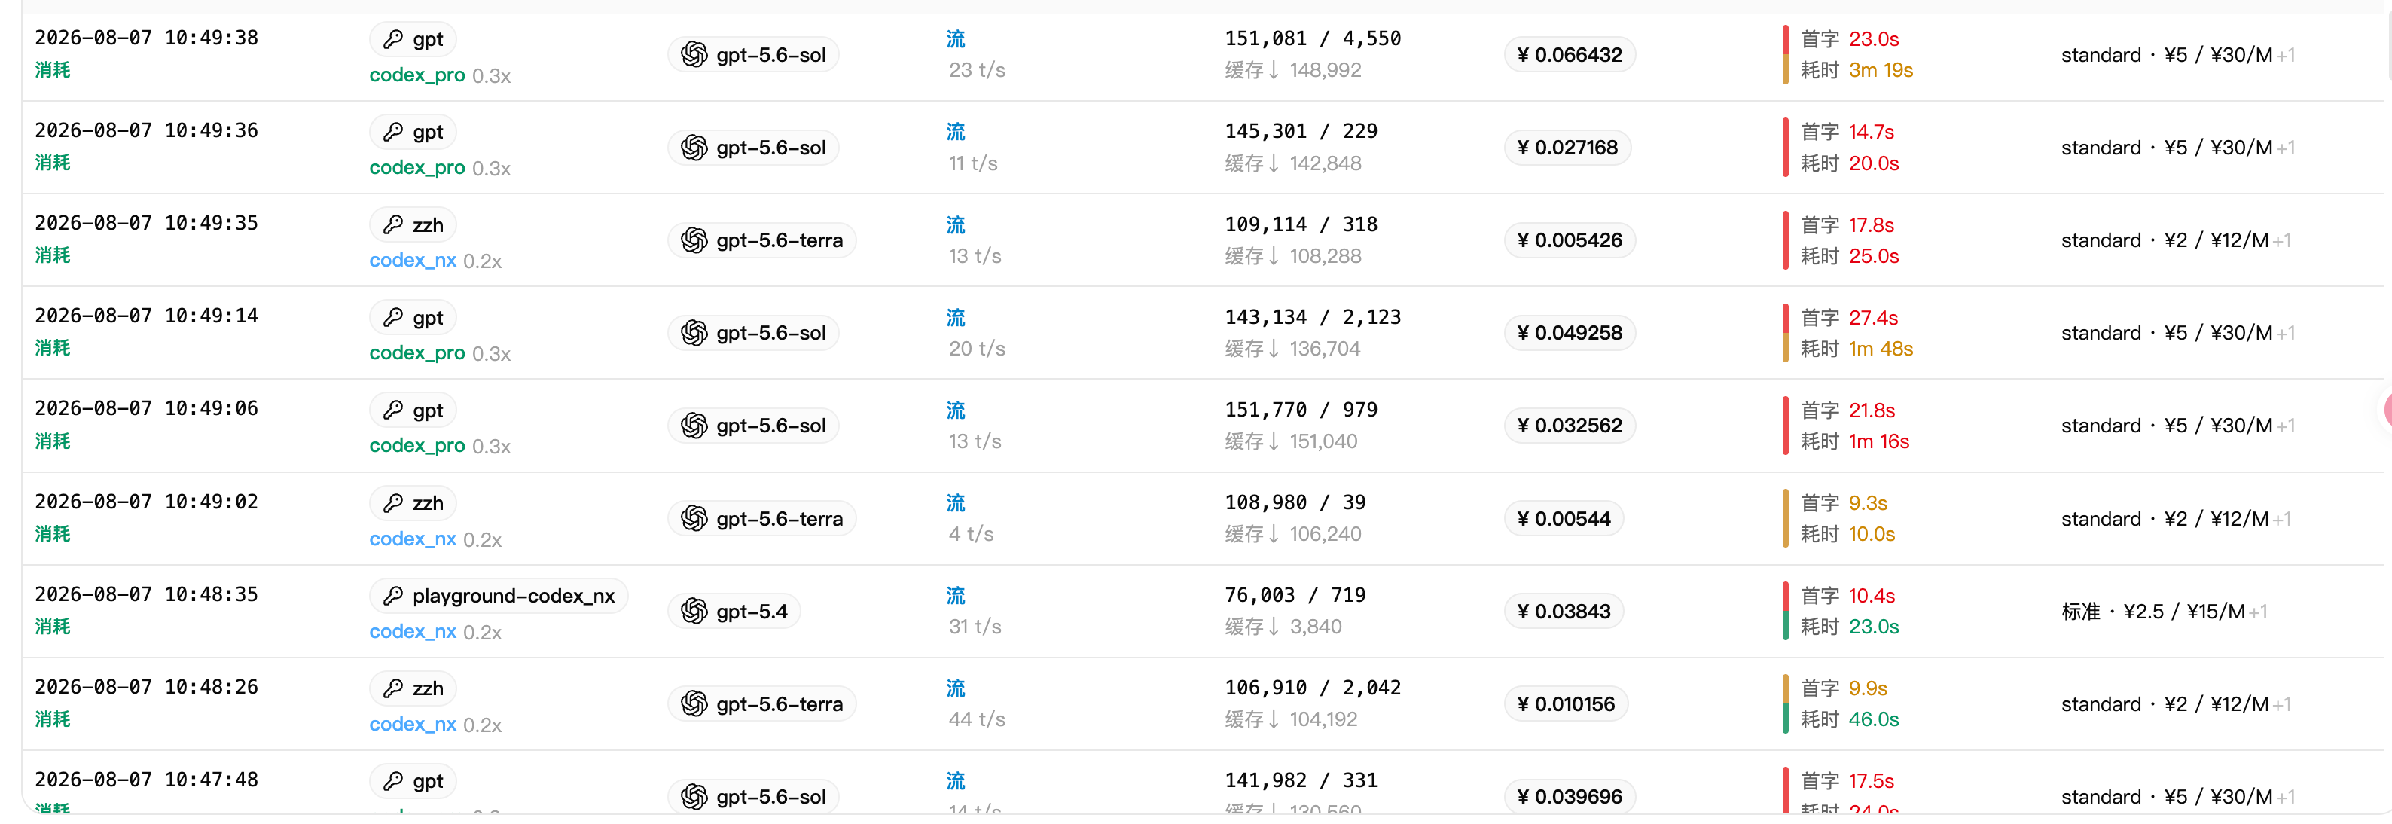Screen dimensions: 2392x824
Task: Click the ¥ 0.066432 cost badge
Action: [x=1570, y=55]
